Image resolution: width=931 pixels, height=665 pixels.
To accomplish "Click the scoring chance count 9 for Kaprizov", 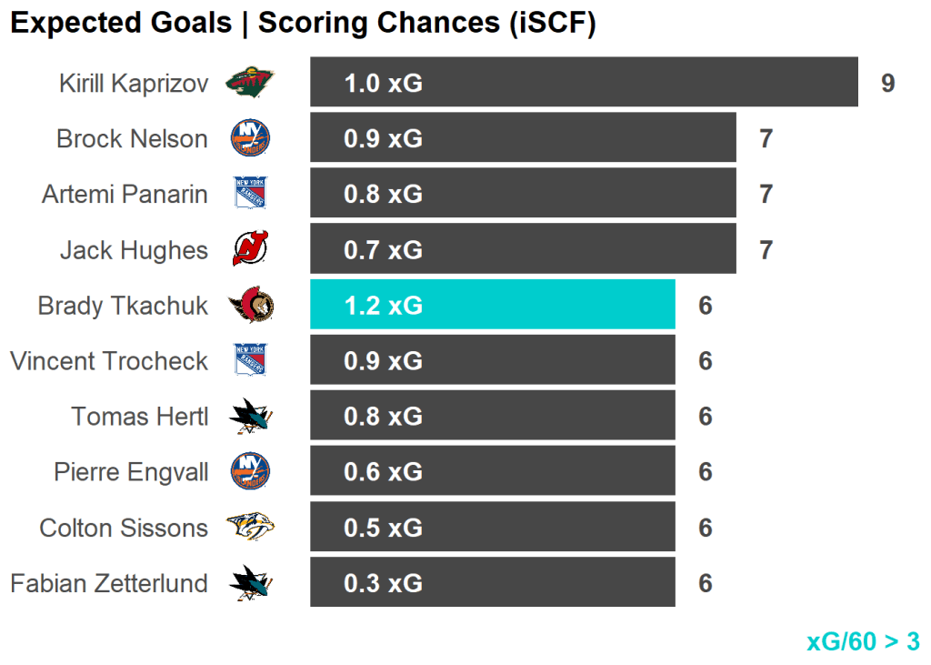I will tap(887, 84).
